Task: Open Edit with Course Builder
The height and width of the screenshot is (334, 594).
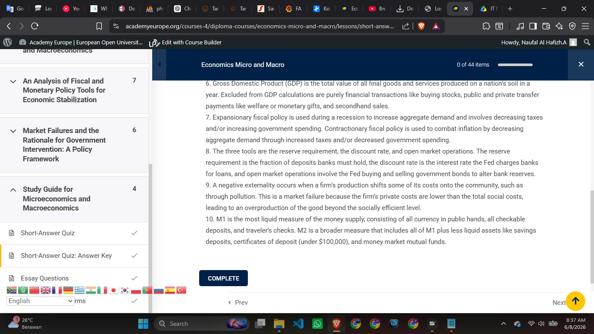Action: tap(186, 43)
